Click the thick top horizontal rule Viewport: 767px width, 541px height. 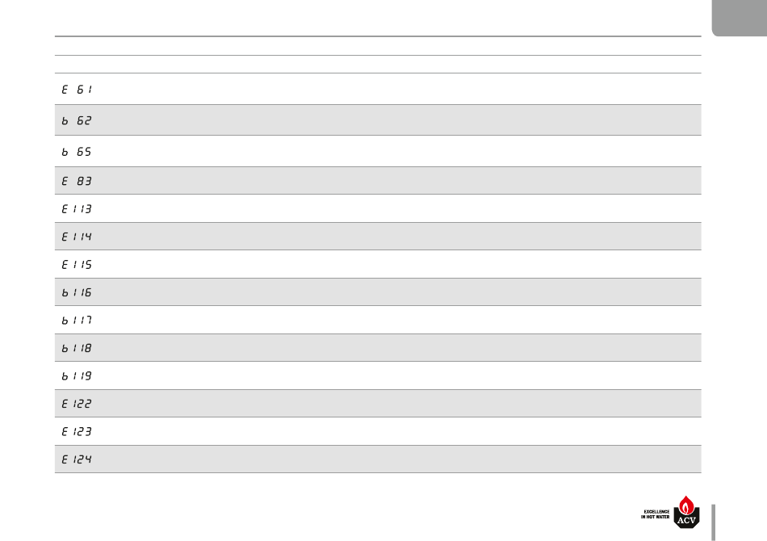point(378,36)
